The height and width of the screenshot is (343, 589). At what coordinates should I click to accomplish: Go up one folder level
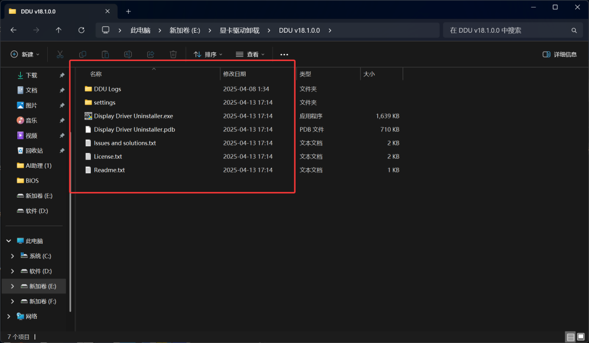[59, 30]
